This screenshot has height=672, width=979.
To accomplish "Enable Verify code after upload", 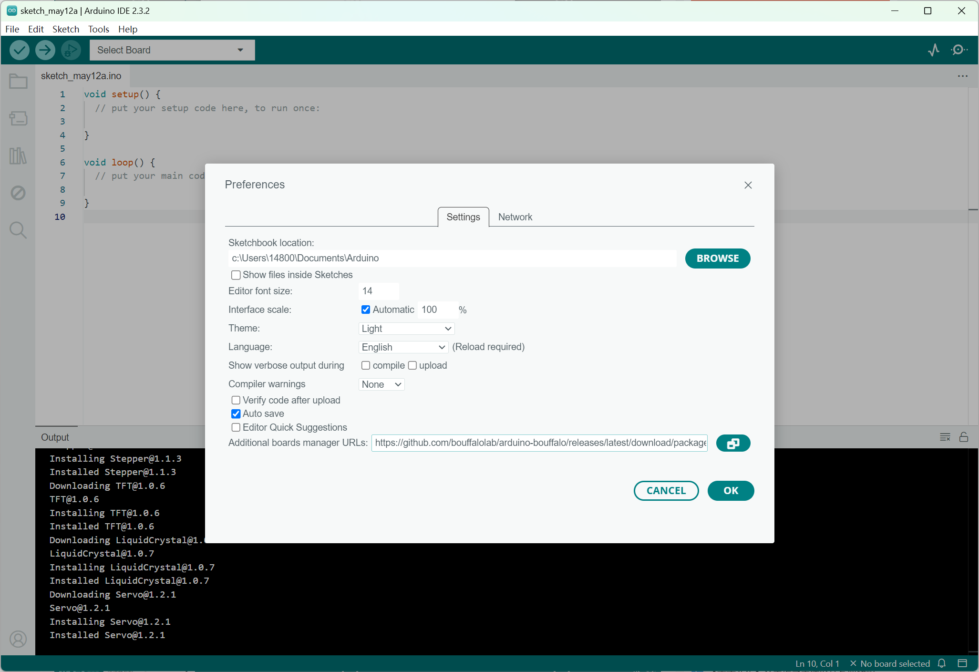I will [237, 400].
